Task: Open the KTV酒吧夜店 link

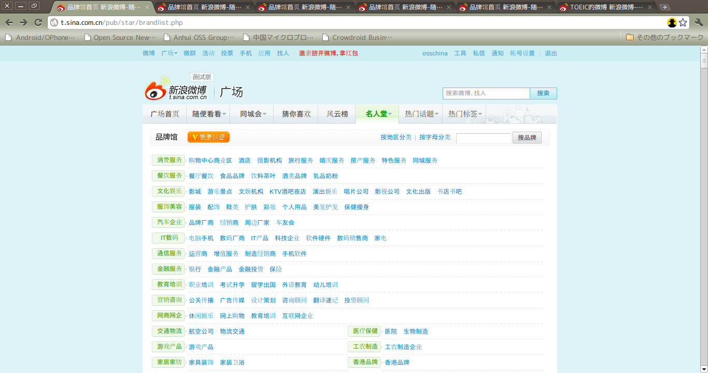Action: coord(288,192)
